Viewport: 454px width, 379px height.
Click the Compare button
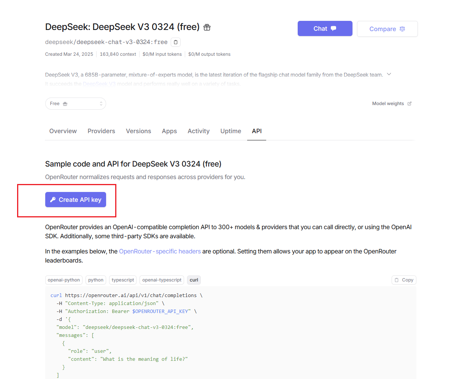click(387, 29)
